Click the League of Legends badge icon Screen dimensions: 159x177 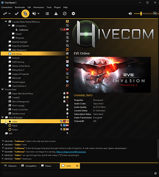tap(67, 74)
